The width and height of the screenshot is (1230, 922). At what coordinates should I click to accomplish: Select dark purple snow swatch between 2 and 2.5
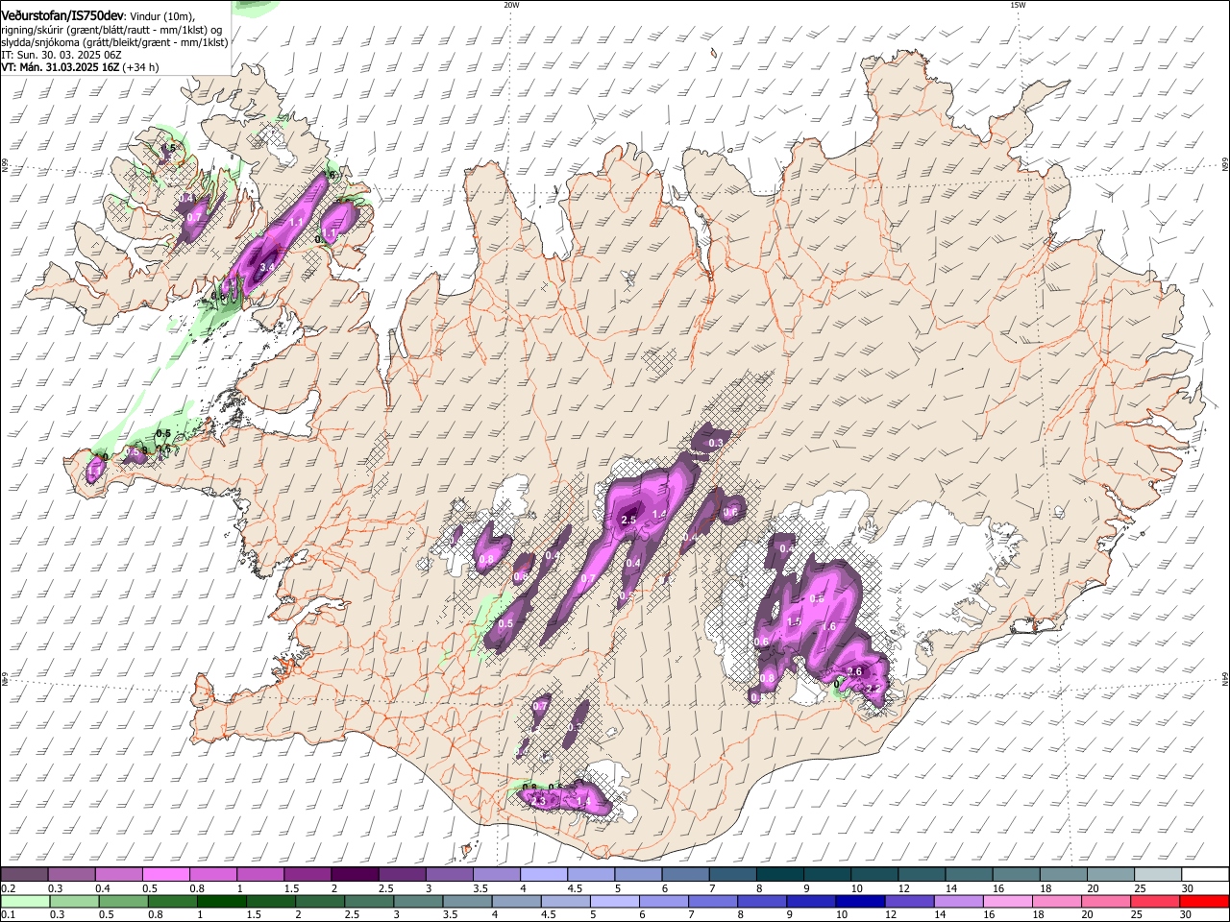click(354, 875)
